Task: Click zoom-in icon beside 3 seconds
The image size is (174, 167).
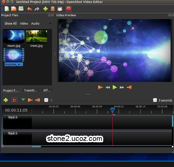Action: pos(155,100)
